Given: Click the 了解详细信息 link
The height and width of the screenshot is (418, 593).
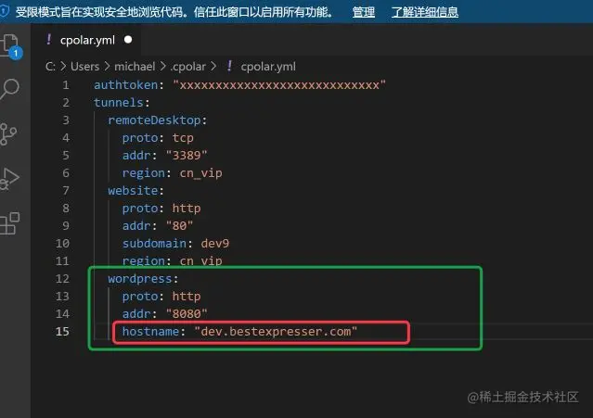Looking at the screenshot, I should [425, 12].
